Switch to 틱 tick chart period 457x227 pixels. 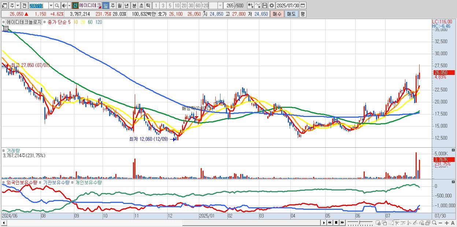(x=148, y=5)
